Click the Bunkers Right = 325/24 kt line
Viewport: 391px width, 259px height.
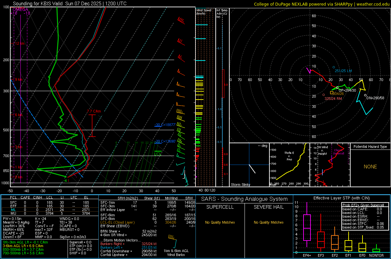pyautogui.click(x=129, y=244)
